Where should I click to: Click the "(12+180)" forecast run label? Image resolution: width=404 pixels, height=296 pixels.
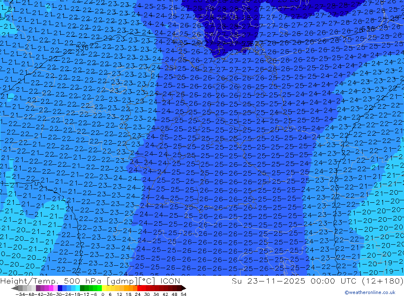pyautogui.click(x=382, y=281)
